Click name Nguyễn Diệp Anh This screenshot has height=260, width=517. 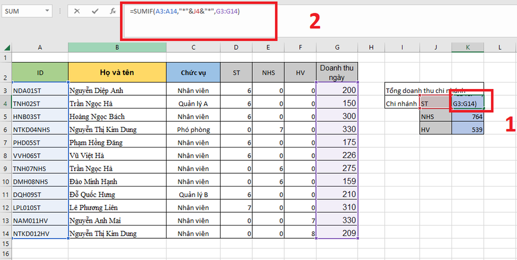click(x=96, y=91)
